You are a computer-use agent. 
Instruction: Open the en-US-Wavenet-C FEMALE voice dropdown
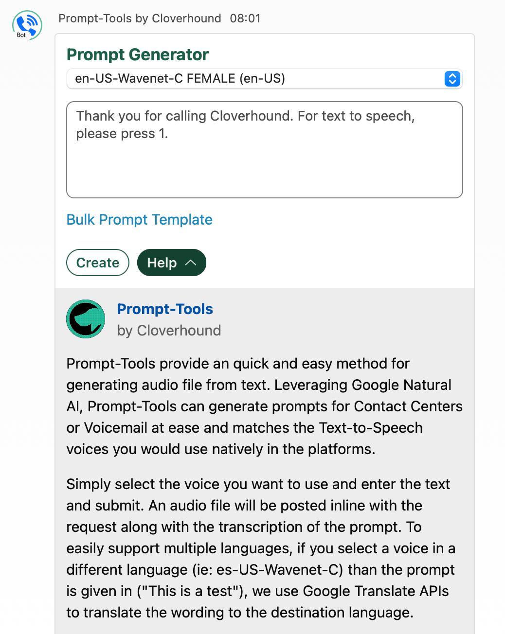264,79
